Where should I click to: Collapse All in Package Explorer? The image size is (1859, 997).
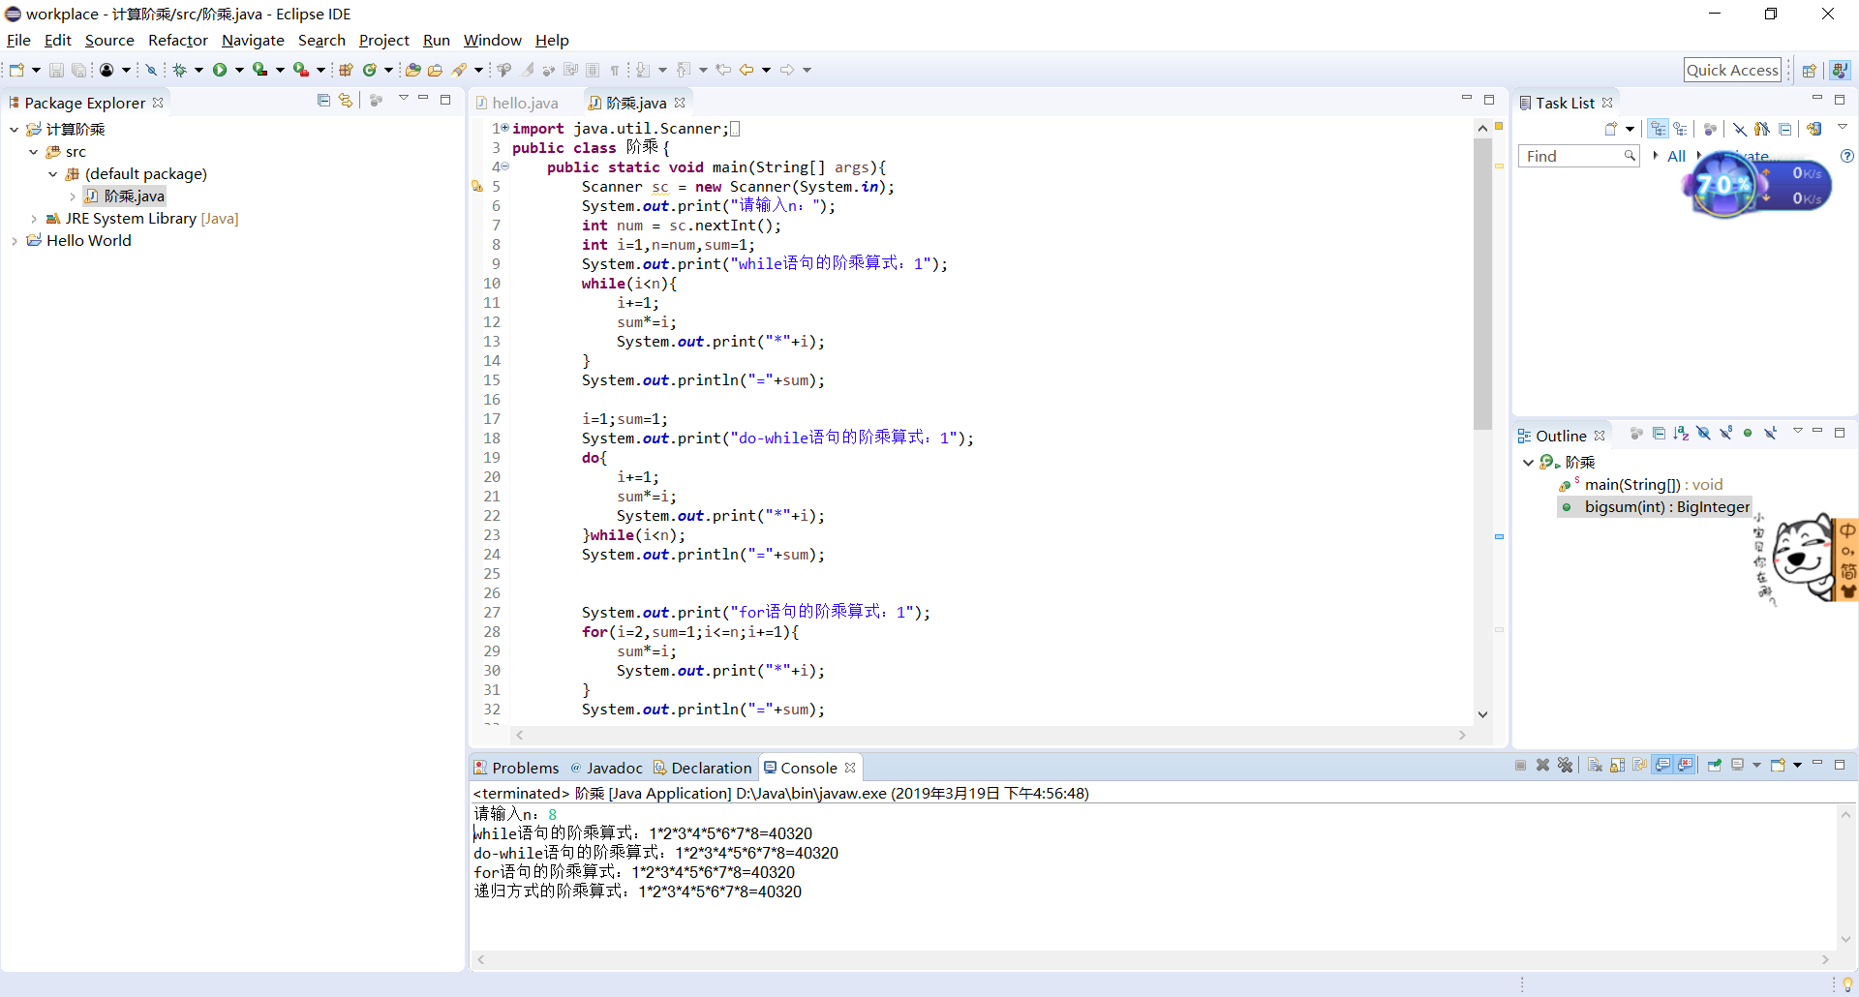click(x=323, y=100)
